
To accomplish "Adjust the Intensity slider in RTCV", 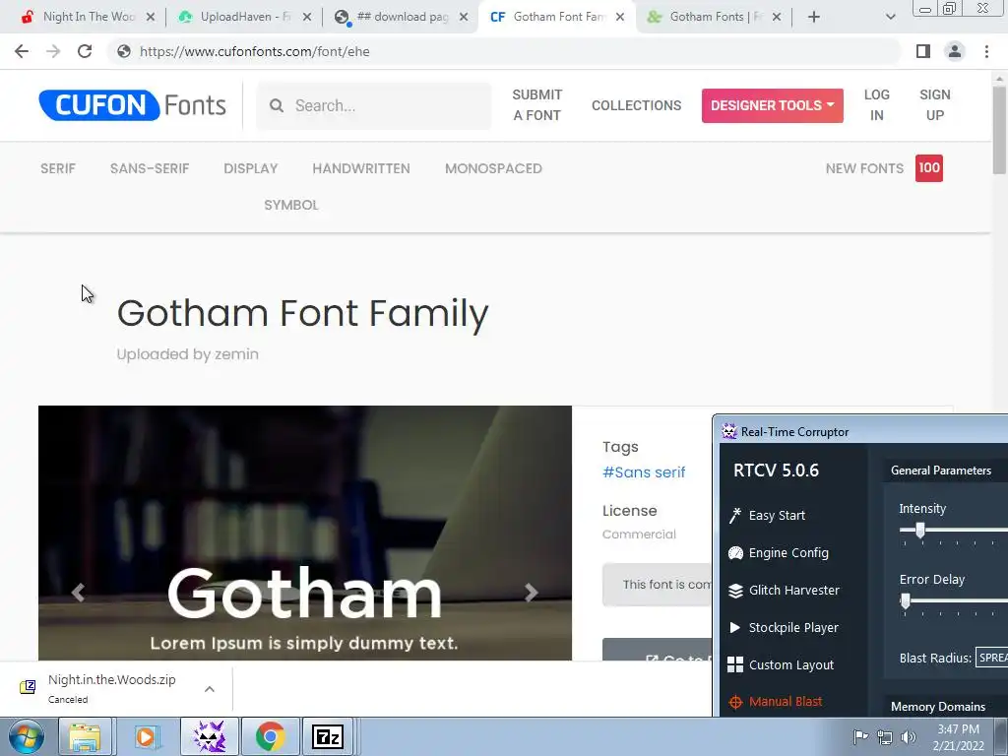I will (x=920, y=531).
